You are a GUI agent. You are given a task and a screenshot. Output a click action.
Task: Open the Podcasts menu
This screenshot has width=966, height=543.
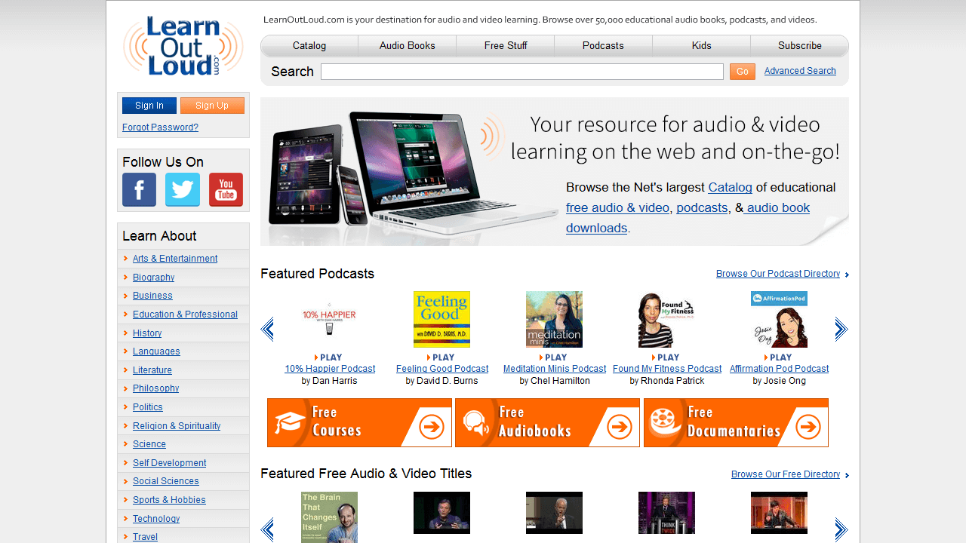603,46
